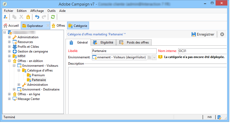Collapse the Environnement - Visiteurs node
The image size is (234, 124).
14,66
